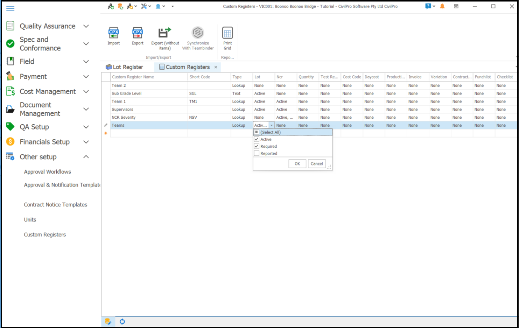Click the CPX Import icon
519x328 pixels.
tap(114, 33)
